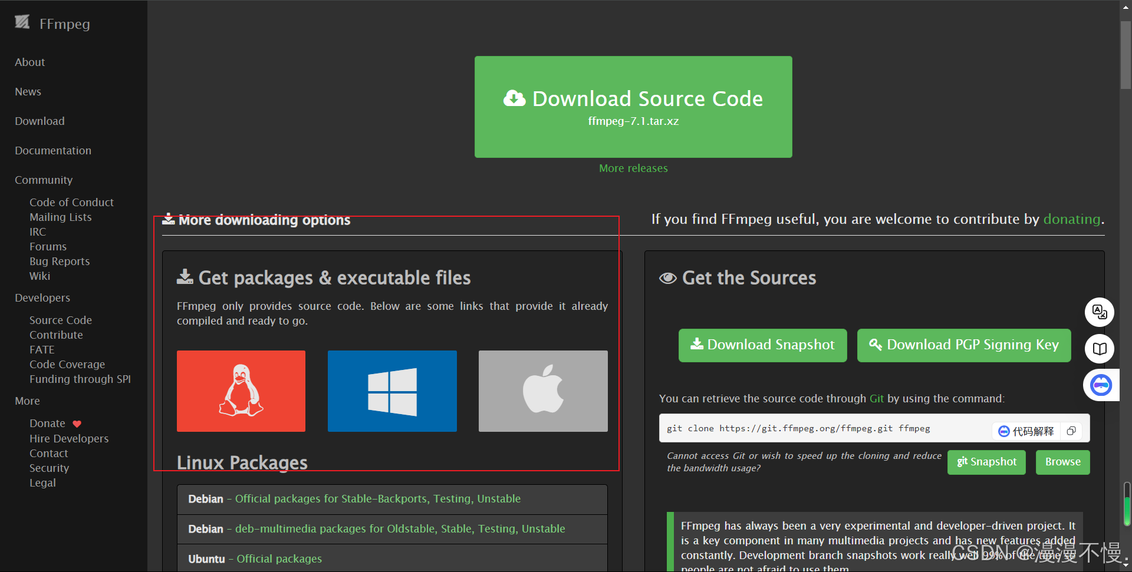The width and height of the screenshot is (1132, 572).
Task: Open Download in sidebar
Action: tap(40, 121)
